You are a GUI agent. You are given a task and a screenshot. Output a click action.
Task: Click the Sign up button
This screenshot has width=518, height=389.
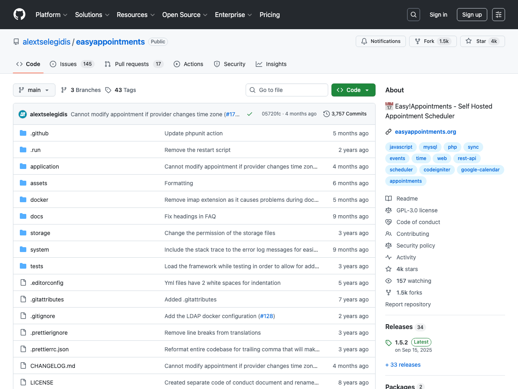coord(471,15)
